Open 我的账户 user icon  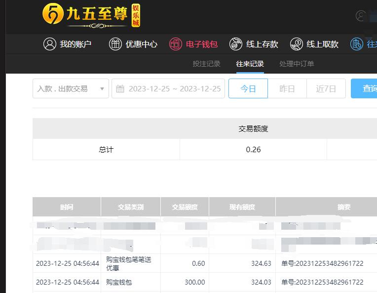(x=50, y=44)
